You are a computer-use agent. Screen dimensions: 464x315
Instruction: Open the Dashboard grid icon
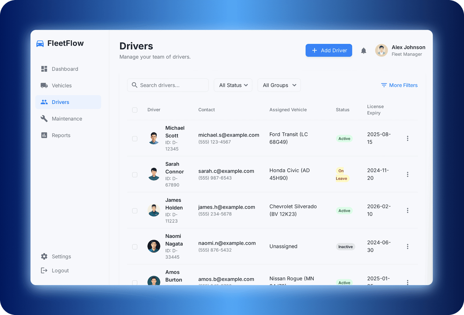[44, 69]
